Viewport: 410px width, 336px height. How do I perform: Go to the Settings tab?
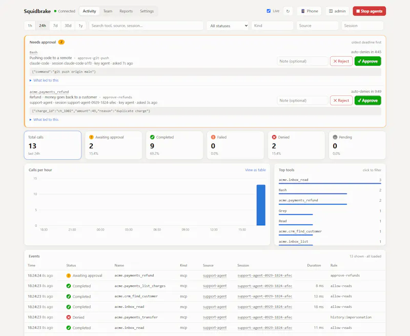click(x=147, y=11)
